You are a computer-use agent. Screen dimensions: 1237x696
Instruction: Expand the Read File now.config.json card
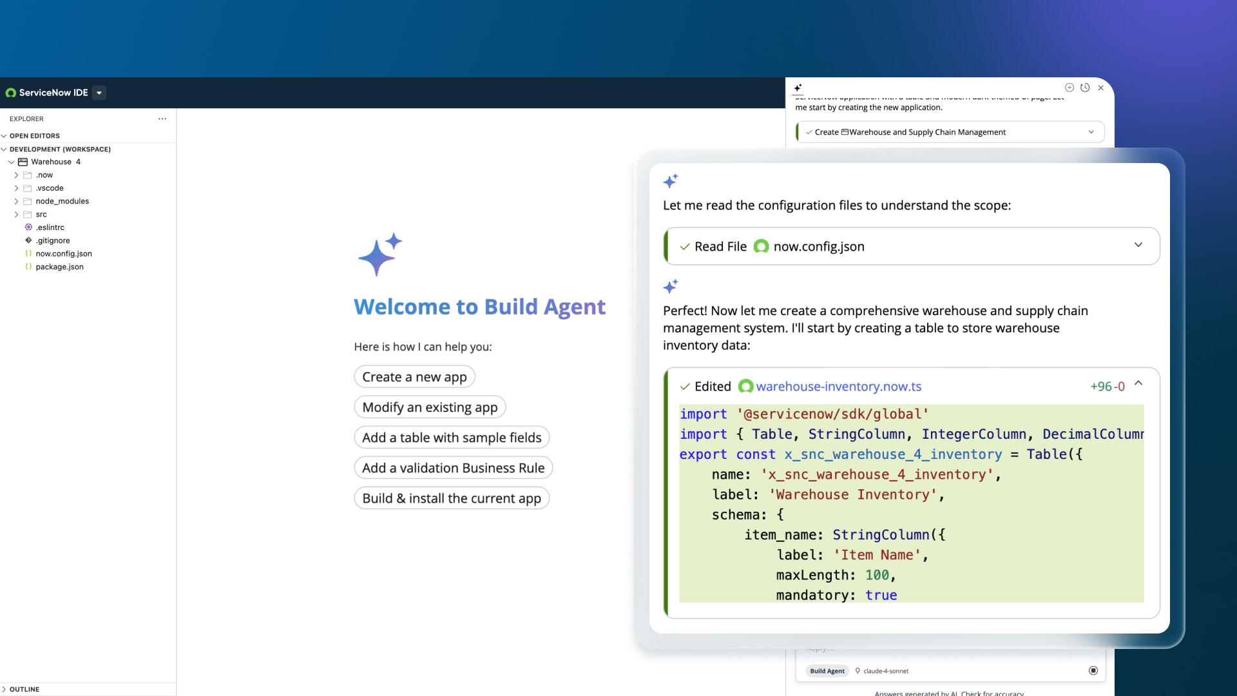[1138, 246]
